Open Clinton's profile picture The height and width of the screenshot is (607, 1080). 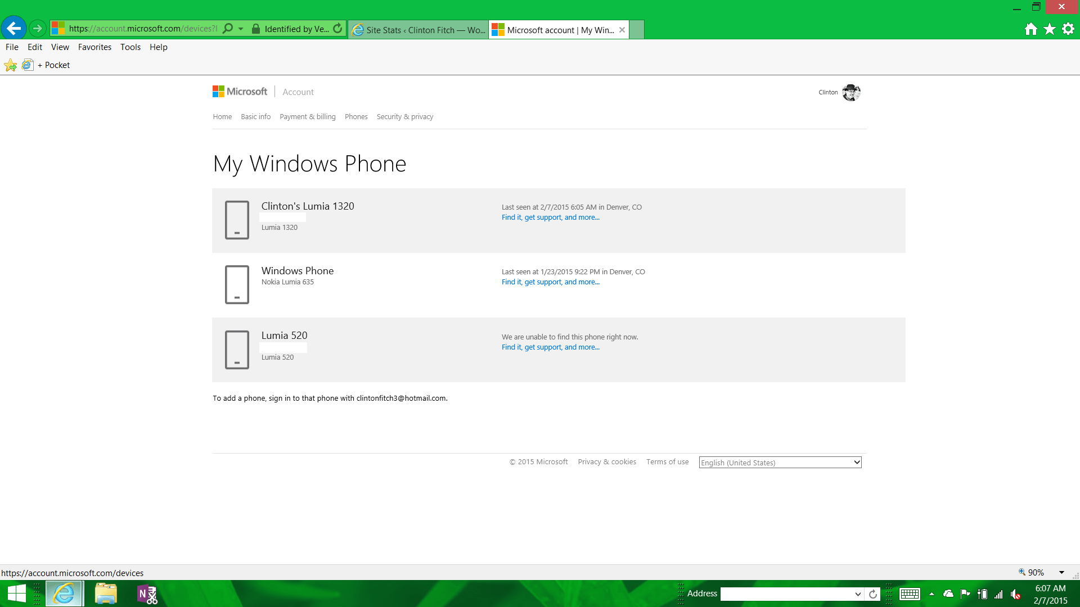point(851,92)
